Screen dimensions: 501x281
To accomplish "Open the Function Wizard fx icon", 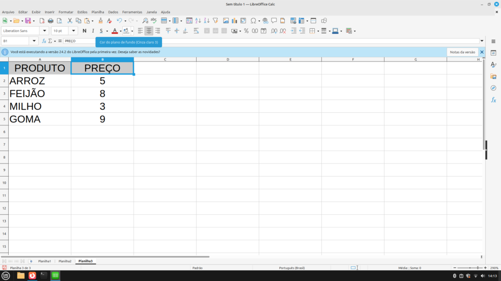I will (44, 41).
